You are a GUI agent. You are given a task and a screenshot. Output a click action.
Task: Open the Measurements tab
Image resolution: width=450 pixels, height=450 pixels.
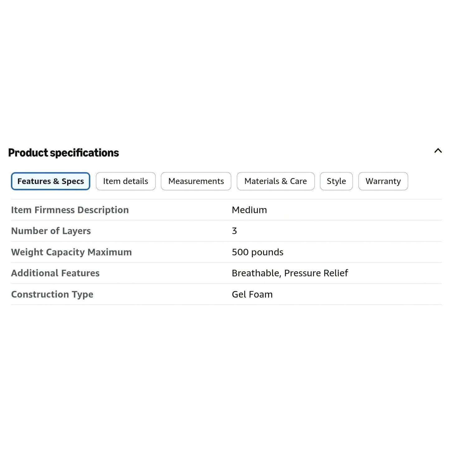196,181
